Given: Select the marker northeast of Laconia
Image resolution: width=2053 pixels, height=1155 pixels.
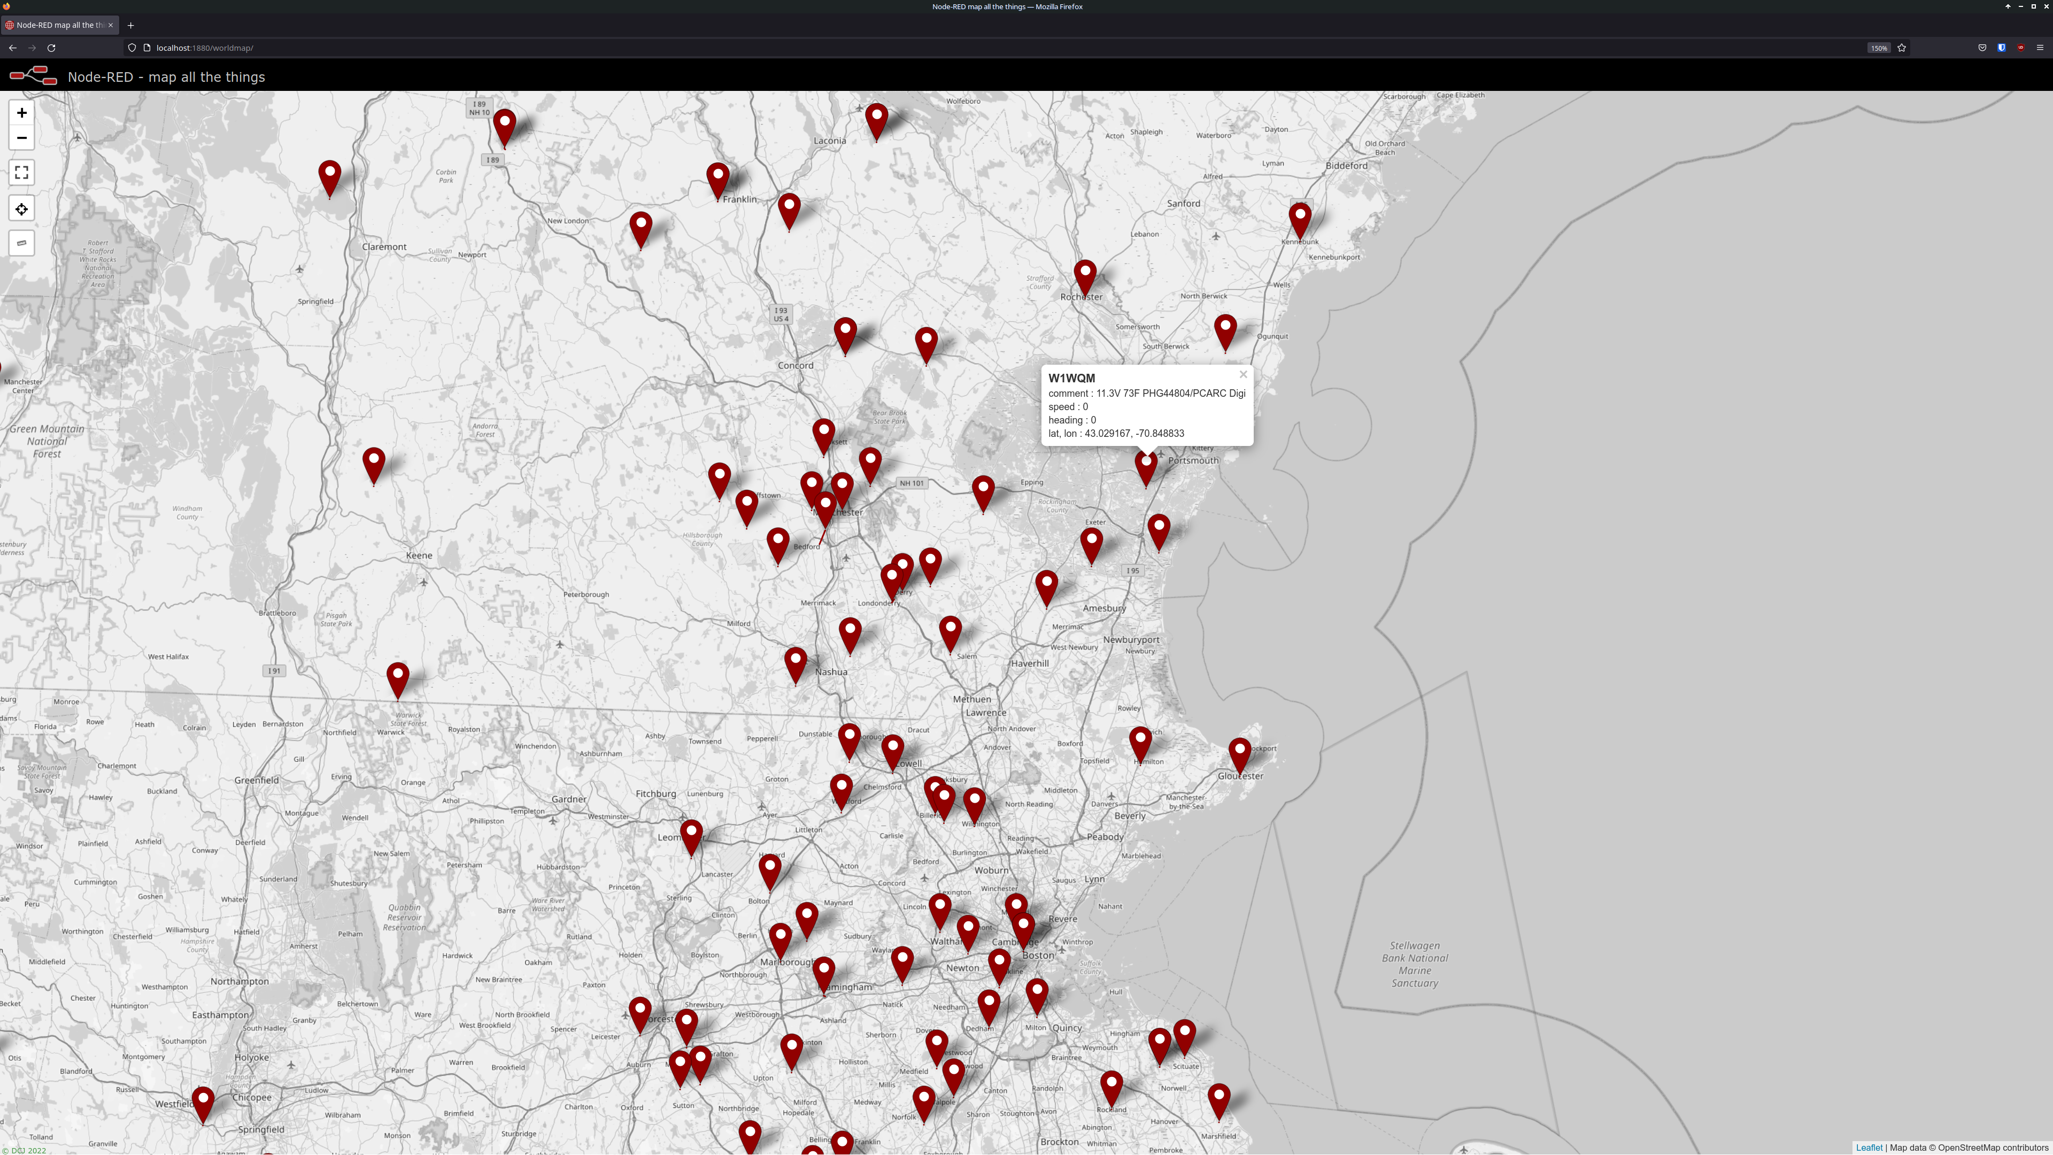Looking at the screenshot, I should coord(877,122).
